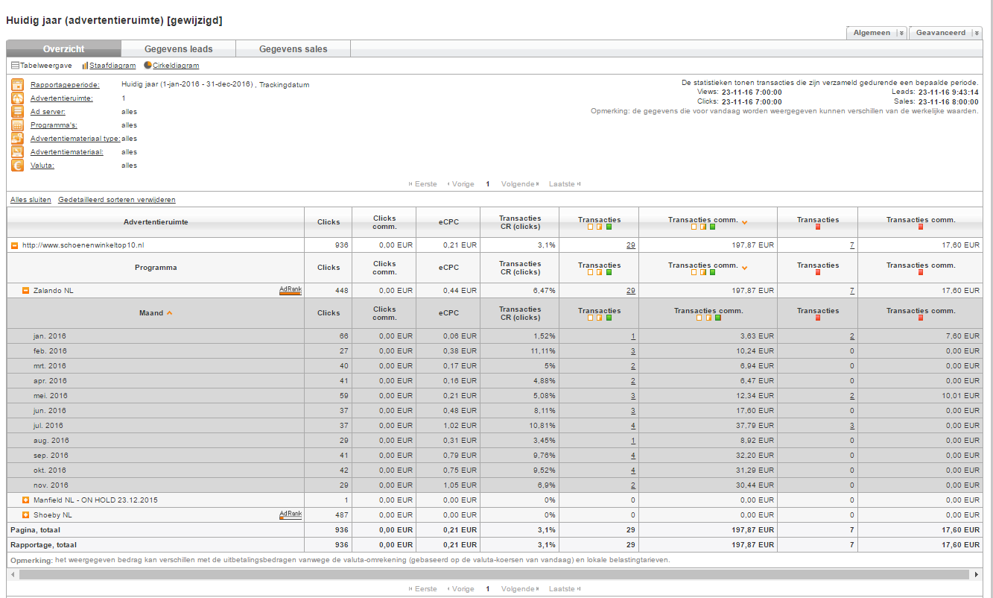Open the Cirkeldiagram view link

coord(176,66)
